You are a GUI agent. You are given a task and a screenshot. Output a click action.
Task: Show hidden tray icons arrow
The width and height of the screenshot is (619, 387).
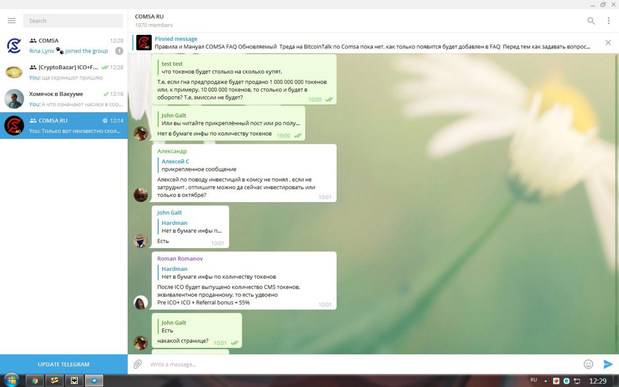coord(546,381)
